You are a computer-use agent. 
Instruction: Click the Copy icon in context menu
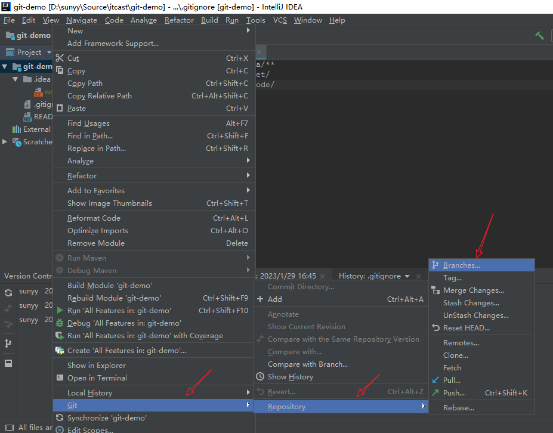(60, 70)
